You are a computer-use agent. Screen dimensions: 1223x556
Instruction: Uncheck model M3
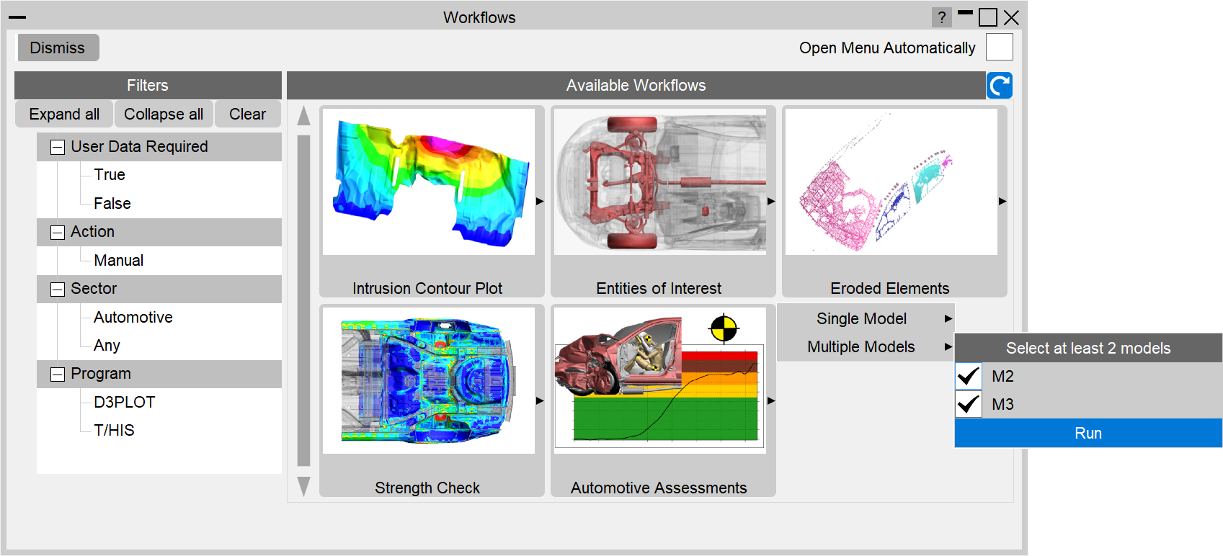coord(969,404)
